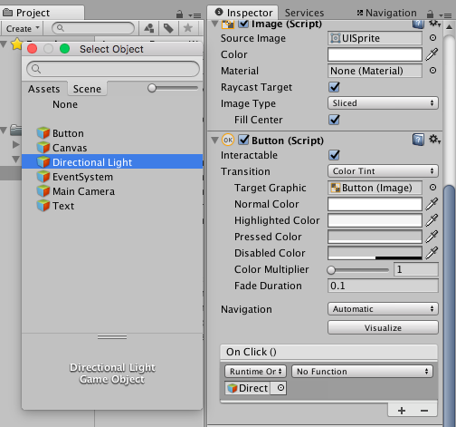Pick Image Color with eyedropper
Image resolution: width=456 pixels, height=427 pixels.
tap(432, 54)
